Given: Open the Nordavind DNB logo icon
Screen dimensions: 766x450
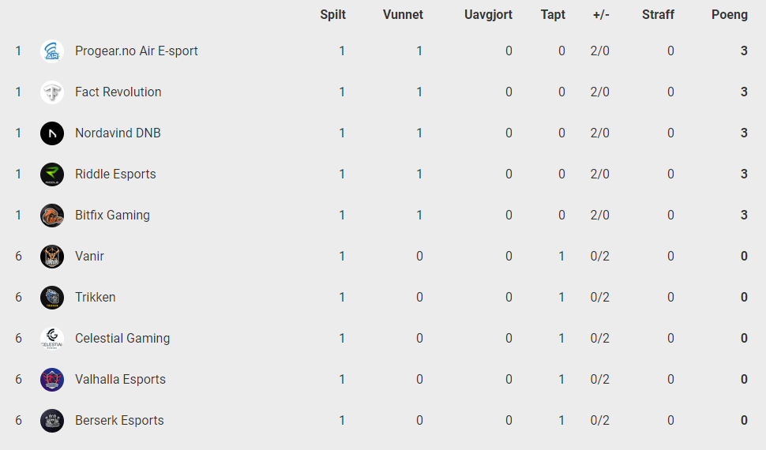Looking at the screenshot, I should (x=52, y=133).
